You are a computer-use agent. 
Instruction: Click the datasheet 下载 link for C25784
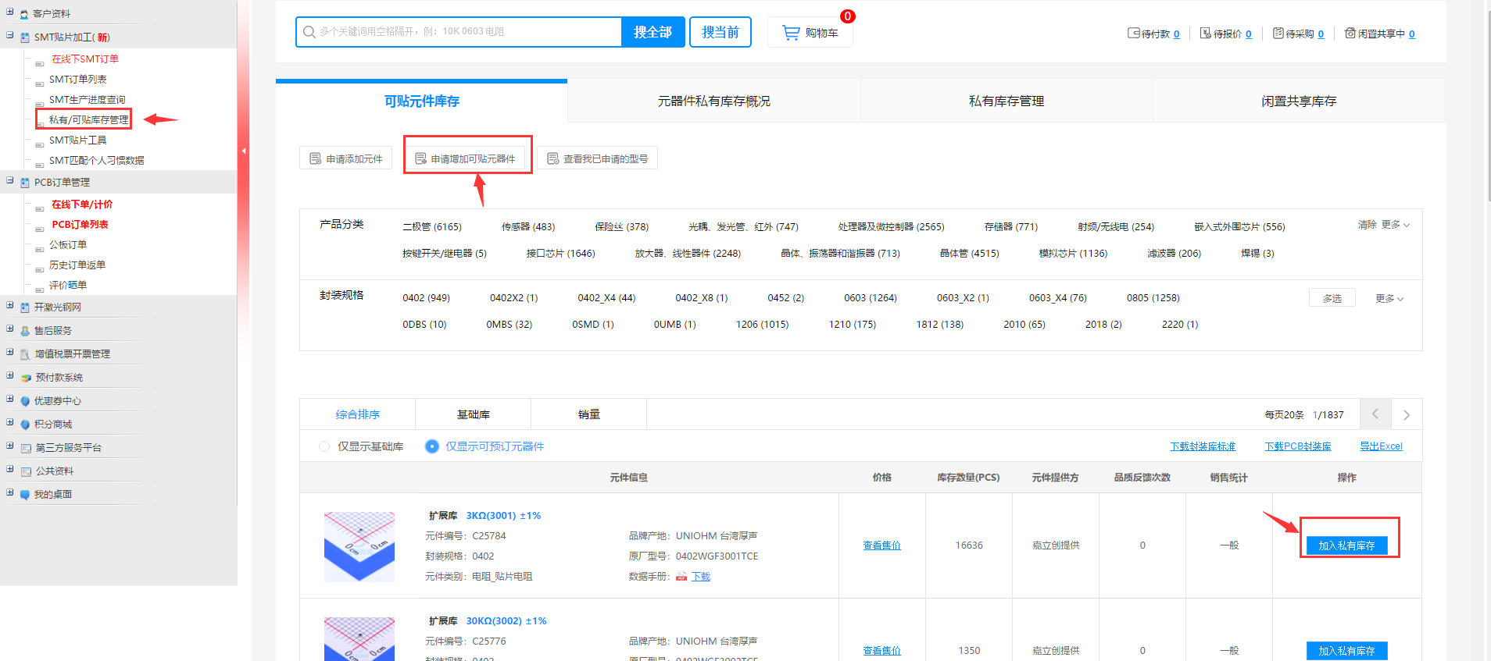[701, 577]
